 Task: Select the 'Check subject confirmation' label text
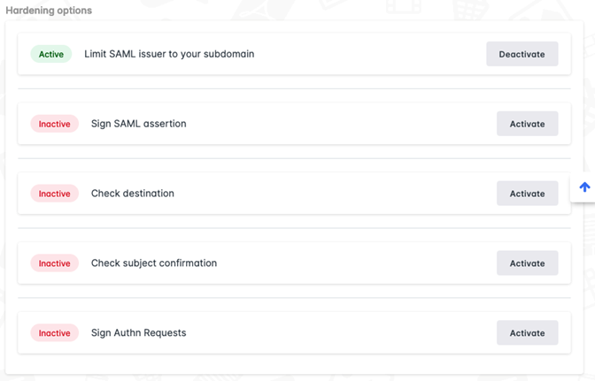[154, 263]
